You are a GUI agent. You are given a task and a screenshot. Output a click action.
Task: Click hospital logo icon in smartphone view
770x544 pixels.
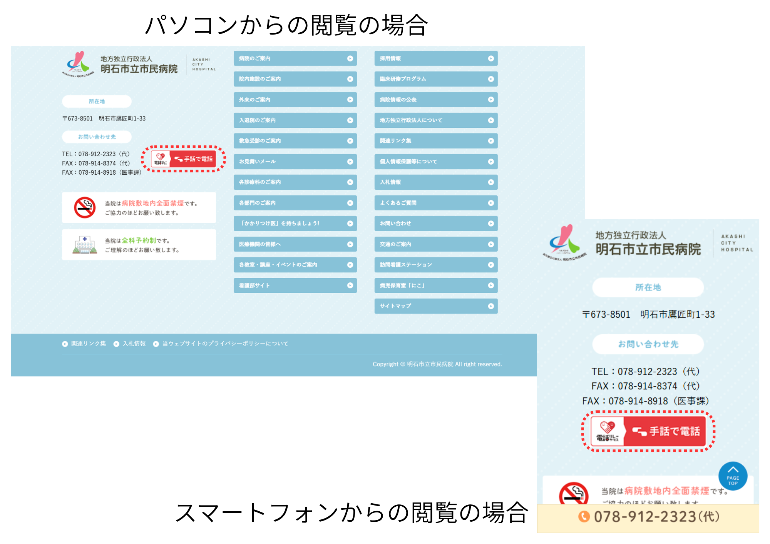564,243
